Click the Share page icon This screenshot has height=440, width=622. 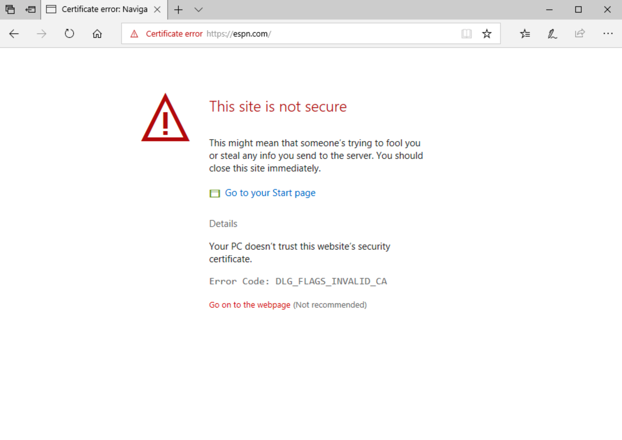tap(580, 33)
